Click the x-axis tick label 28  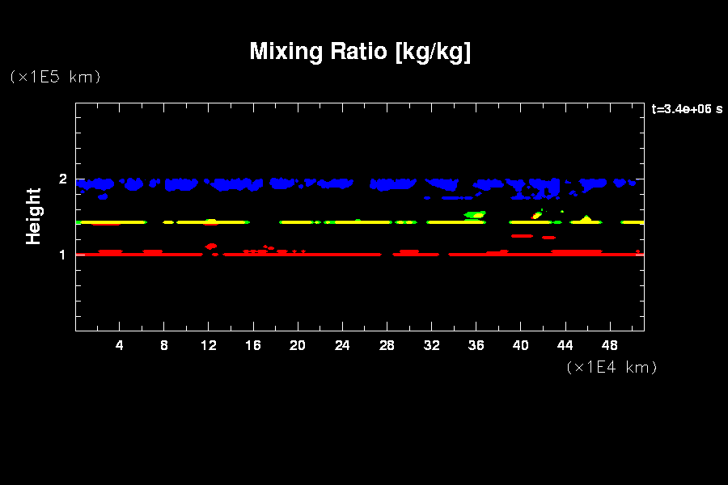387,345
